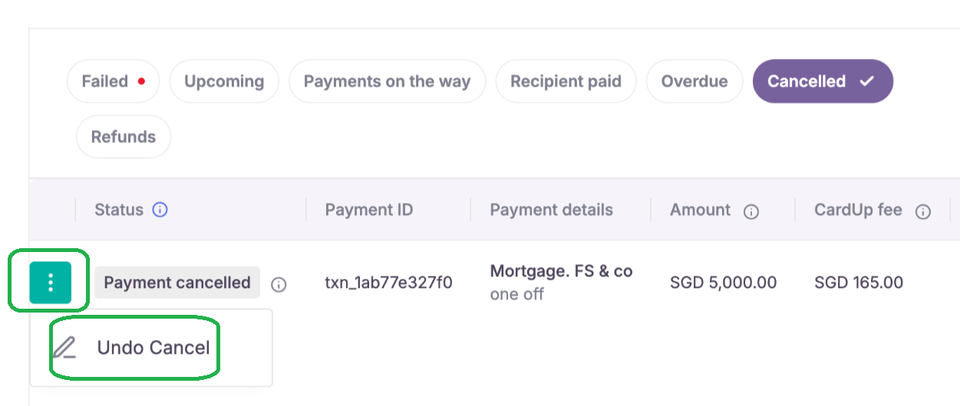Image resolution: width=970 pixels, height=406 pixels.
Task: Click the red dot on Failed filter
Action: coord(141,80)
